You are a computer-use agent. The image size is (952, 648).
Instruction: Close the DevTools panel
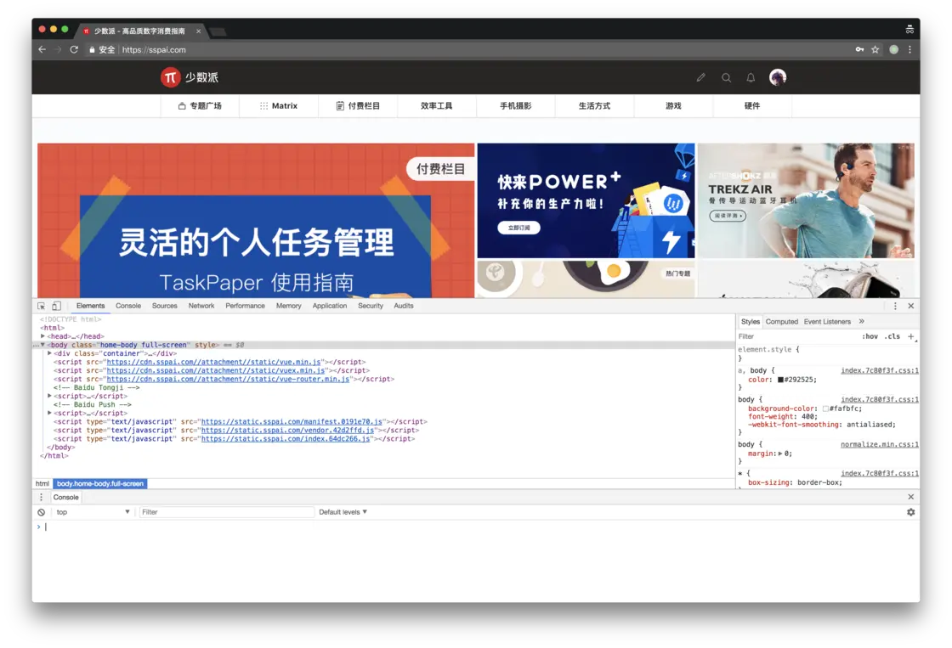910,307
